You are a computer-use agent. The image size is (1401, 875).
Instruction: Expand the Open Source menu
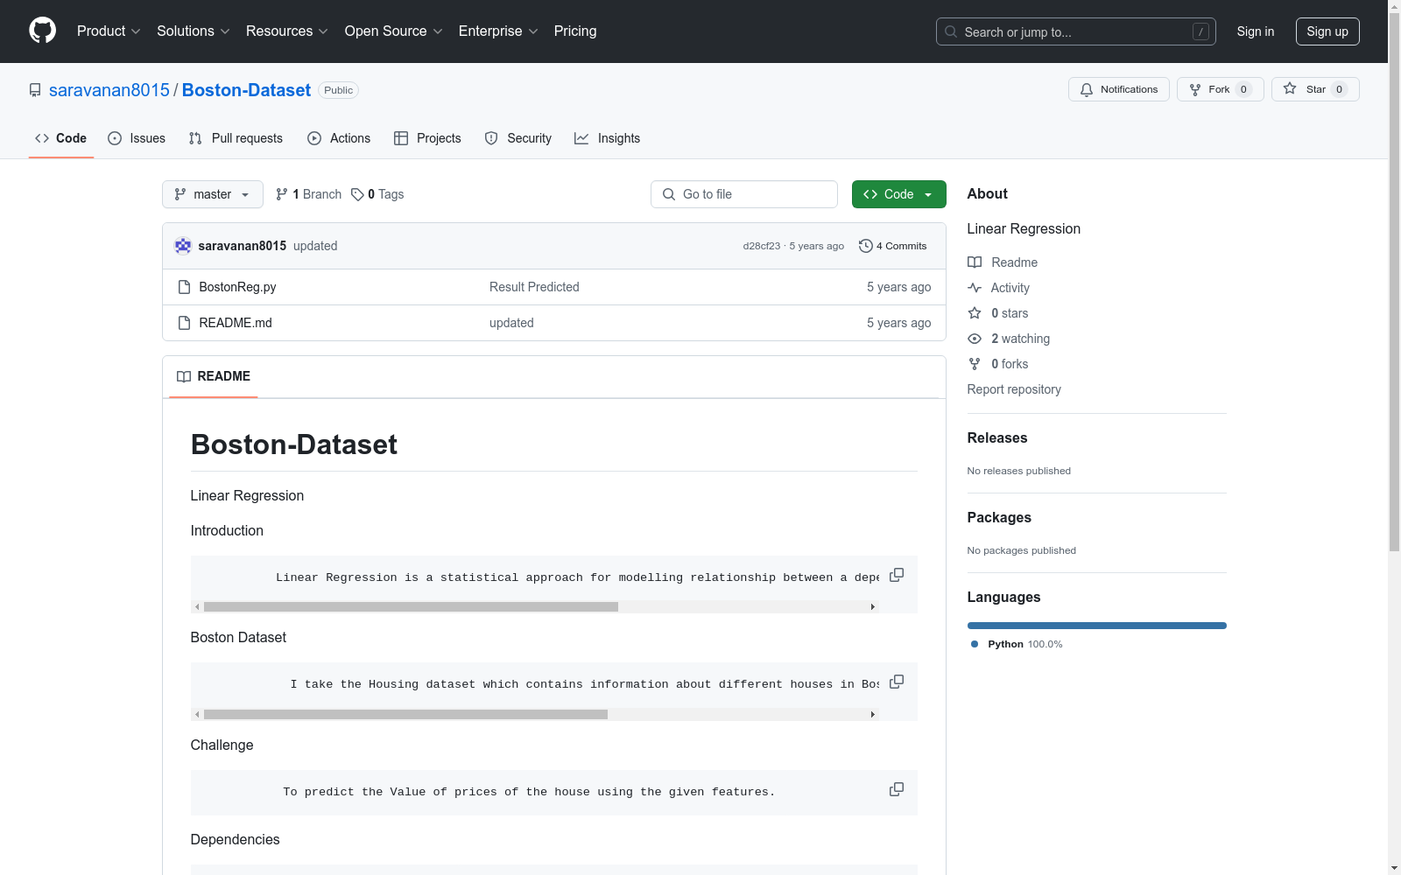[394, 31]
